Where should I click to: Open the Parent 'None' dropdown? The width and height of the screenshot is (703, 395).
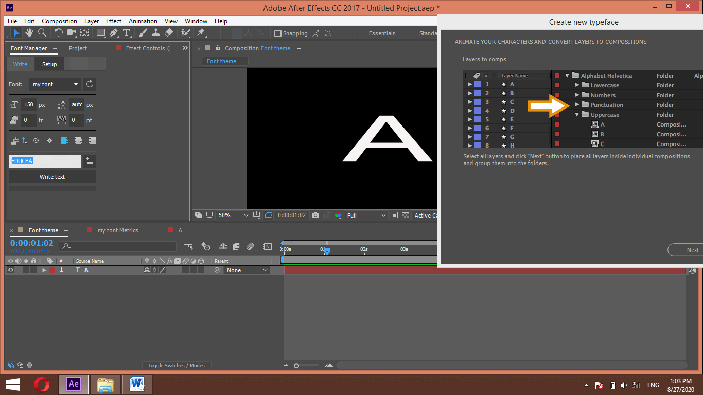pyautogui.click(x=246, y=270)
